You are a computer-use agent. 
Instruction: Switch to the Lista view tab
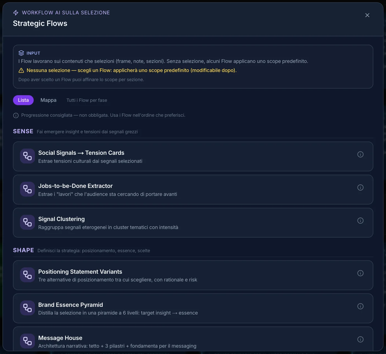tap(23, 100)
